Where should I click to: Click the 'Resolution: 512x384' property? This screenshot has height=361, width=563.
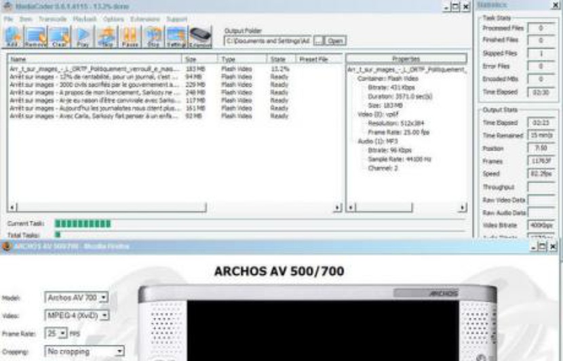[395, 123]
